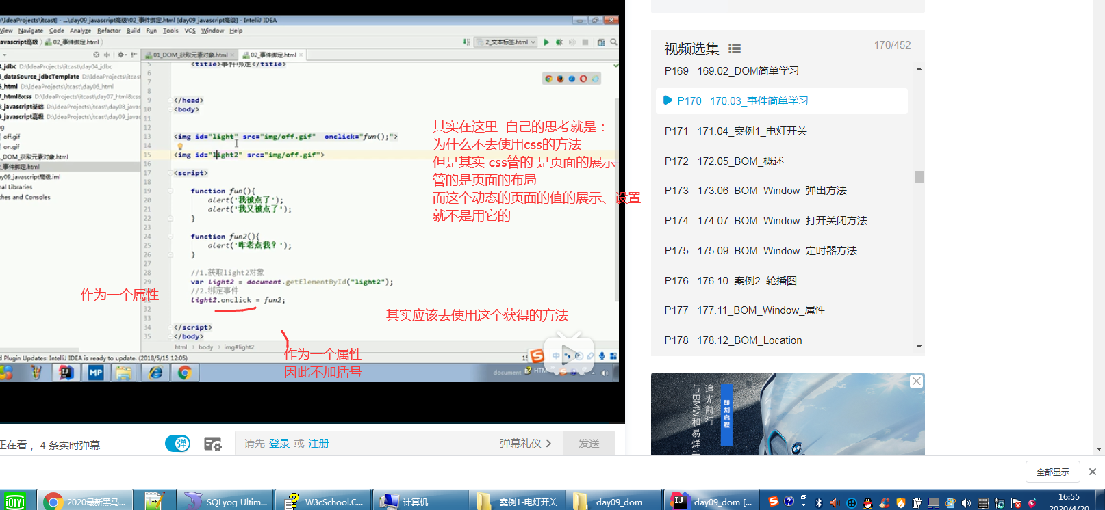The image size is (1105, 510).
Task: Play P171 171.04_案例1_电灯开关 video
Action: click(x=782, y=131)
